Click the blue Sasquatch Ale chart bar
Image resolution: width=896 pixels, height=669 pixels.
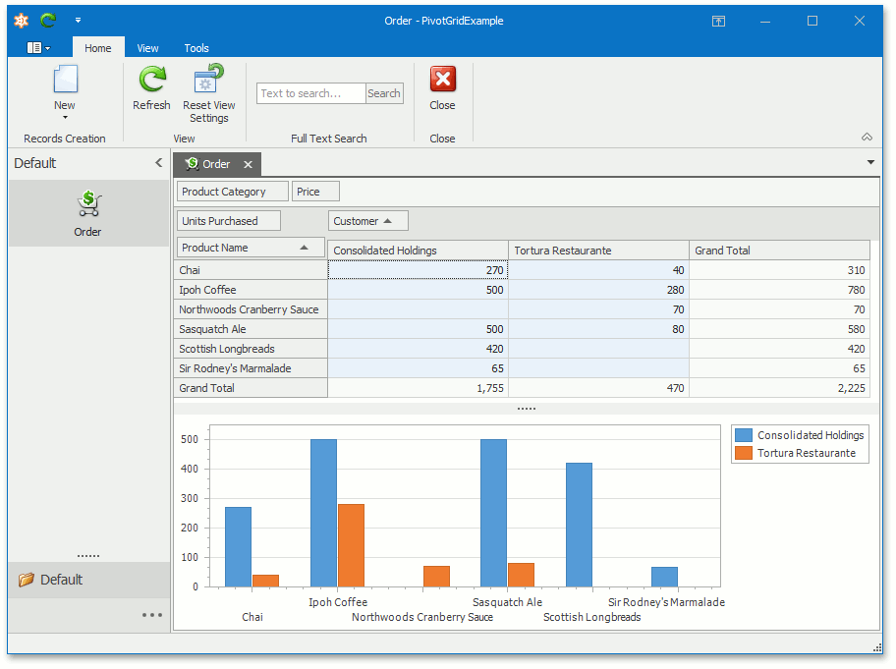click(x=494, y=513)
